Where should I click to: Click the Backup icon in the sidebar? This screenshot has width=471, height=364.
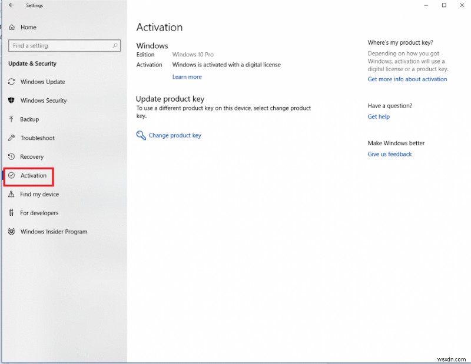click(x=12, y=119)
